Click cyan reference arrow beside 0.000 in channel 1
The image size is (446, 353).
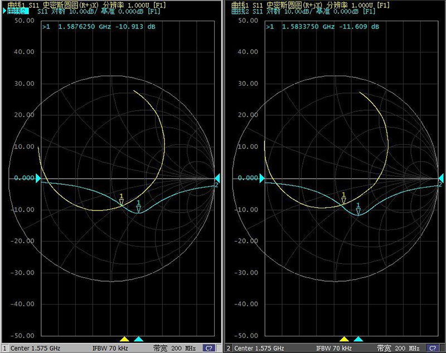(38, 179)
